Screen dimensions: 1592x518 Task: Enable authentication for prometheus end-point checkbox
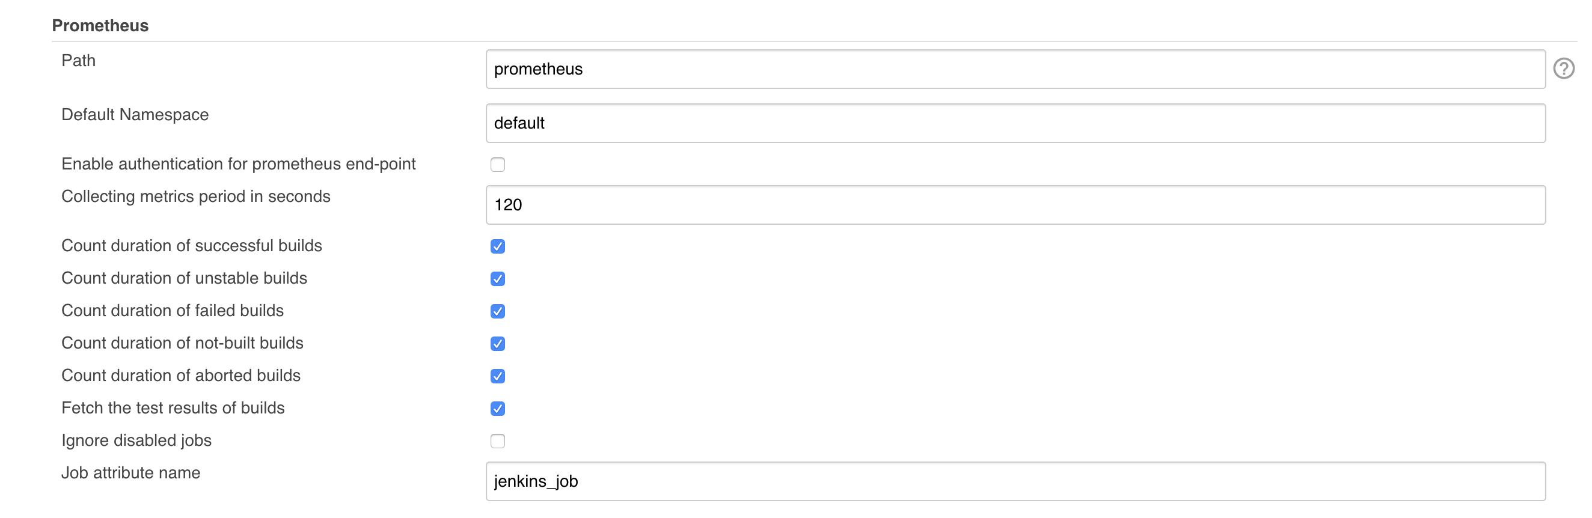tap(498, 165)
